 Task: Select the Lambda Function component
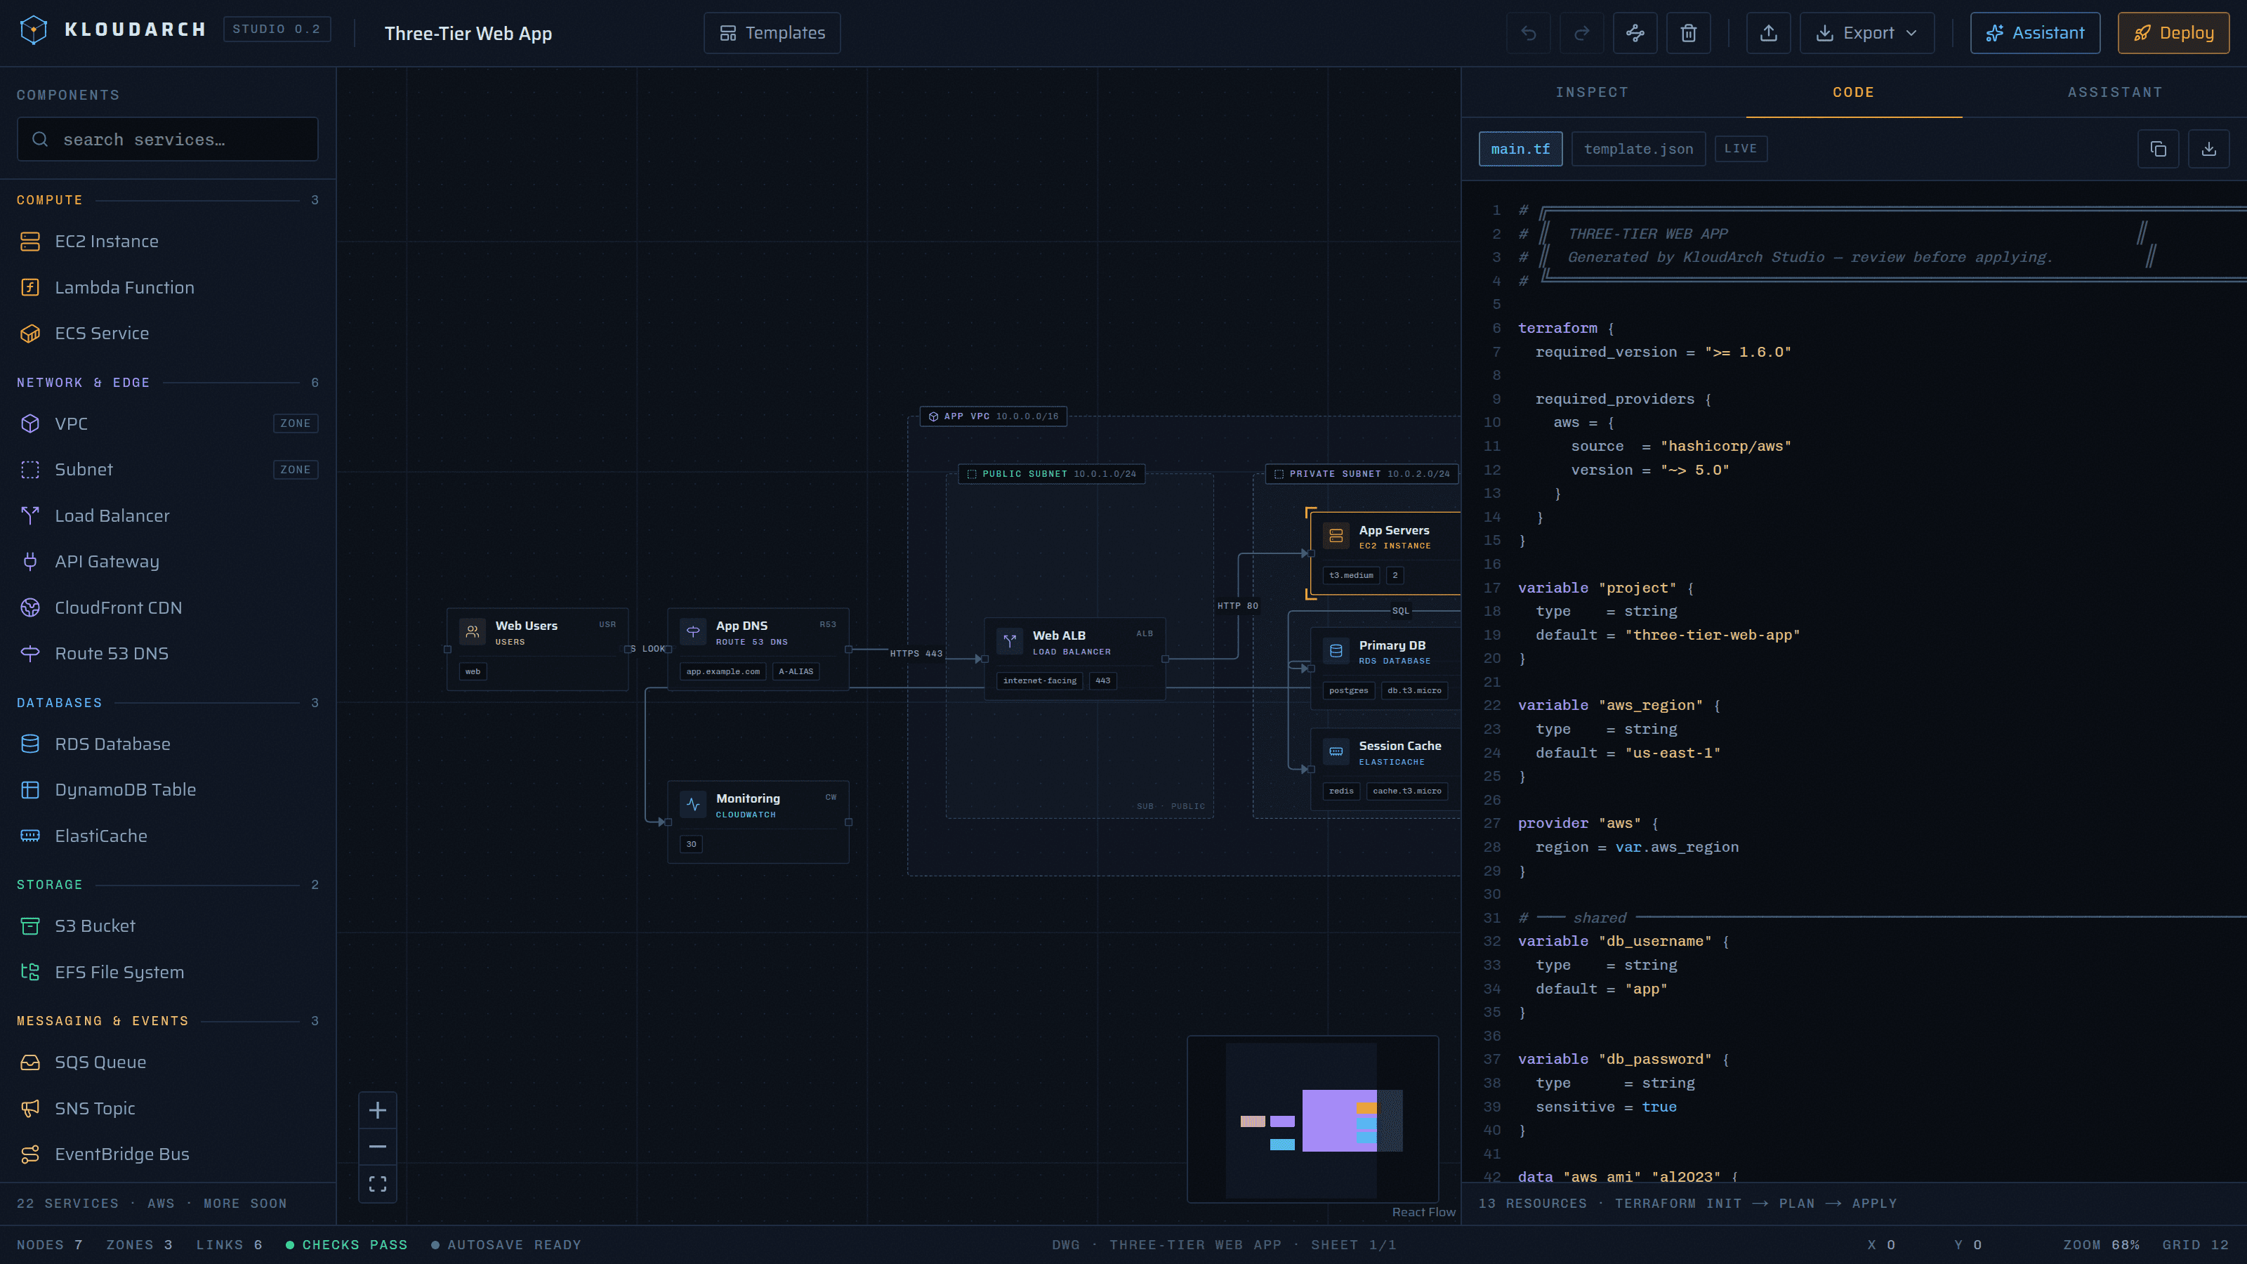168,288
